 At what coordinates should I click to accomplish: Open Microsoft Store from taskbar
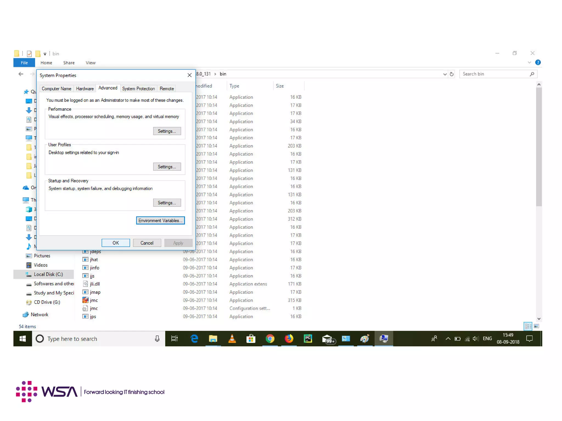coord(251,339)
